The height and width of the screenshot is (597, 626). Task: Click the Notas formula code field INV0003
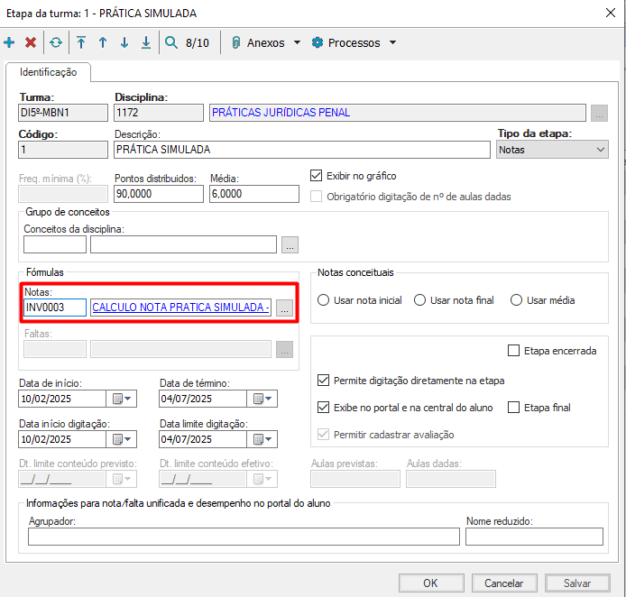point(55,308)
